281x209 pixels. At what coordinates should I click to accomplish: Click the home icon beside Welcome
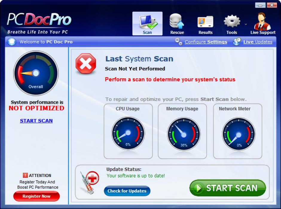tap(12, 42)
